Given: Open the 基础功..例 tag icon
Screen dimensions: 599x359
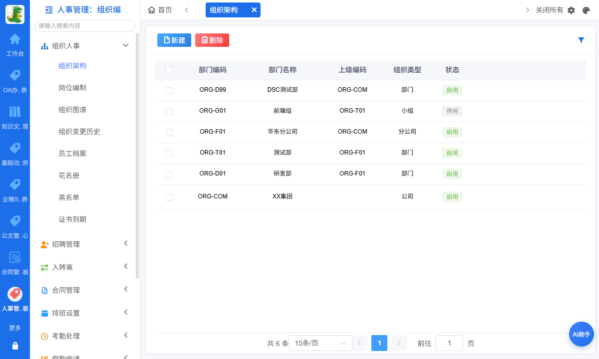Looking at the screenshot, I should [15, 148].
